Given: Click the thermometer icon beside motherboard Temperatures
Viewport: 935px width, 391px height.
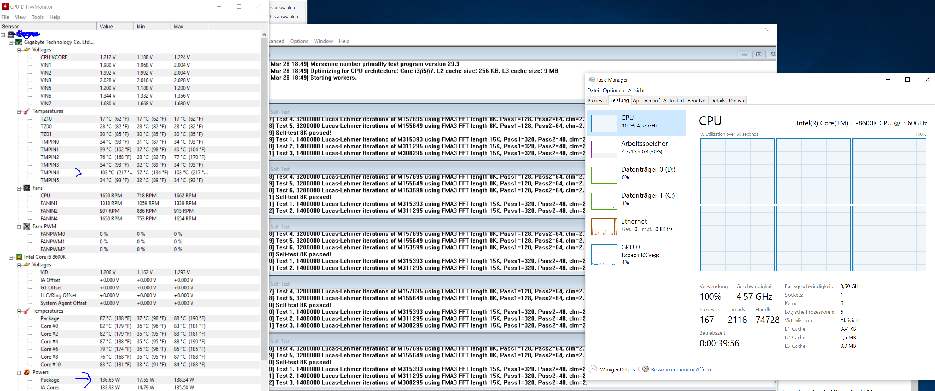Looking at the screenshot, I should pos(27,111).
